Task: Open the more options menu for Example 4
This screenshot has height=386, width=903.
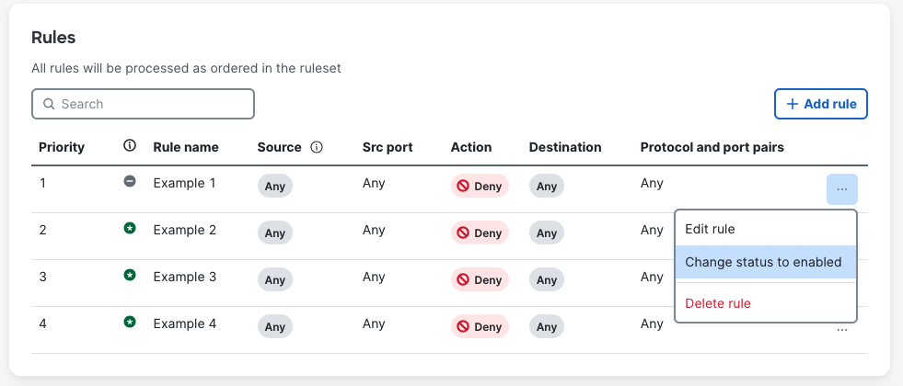Action: pos(841,329)
